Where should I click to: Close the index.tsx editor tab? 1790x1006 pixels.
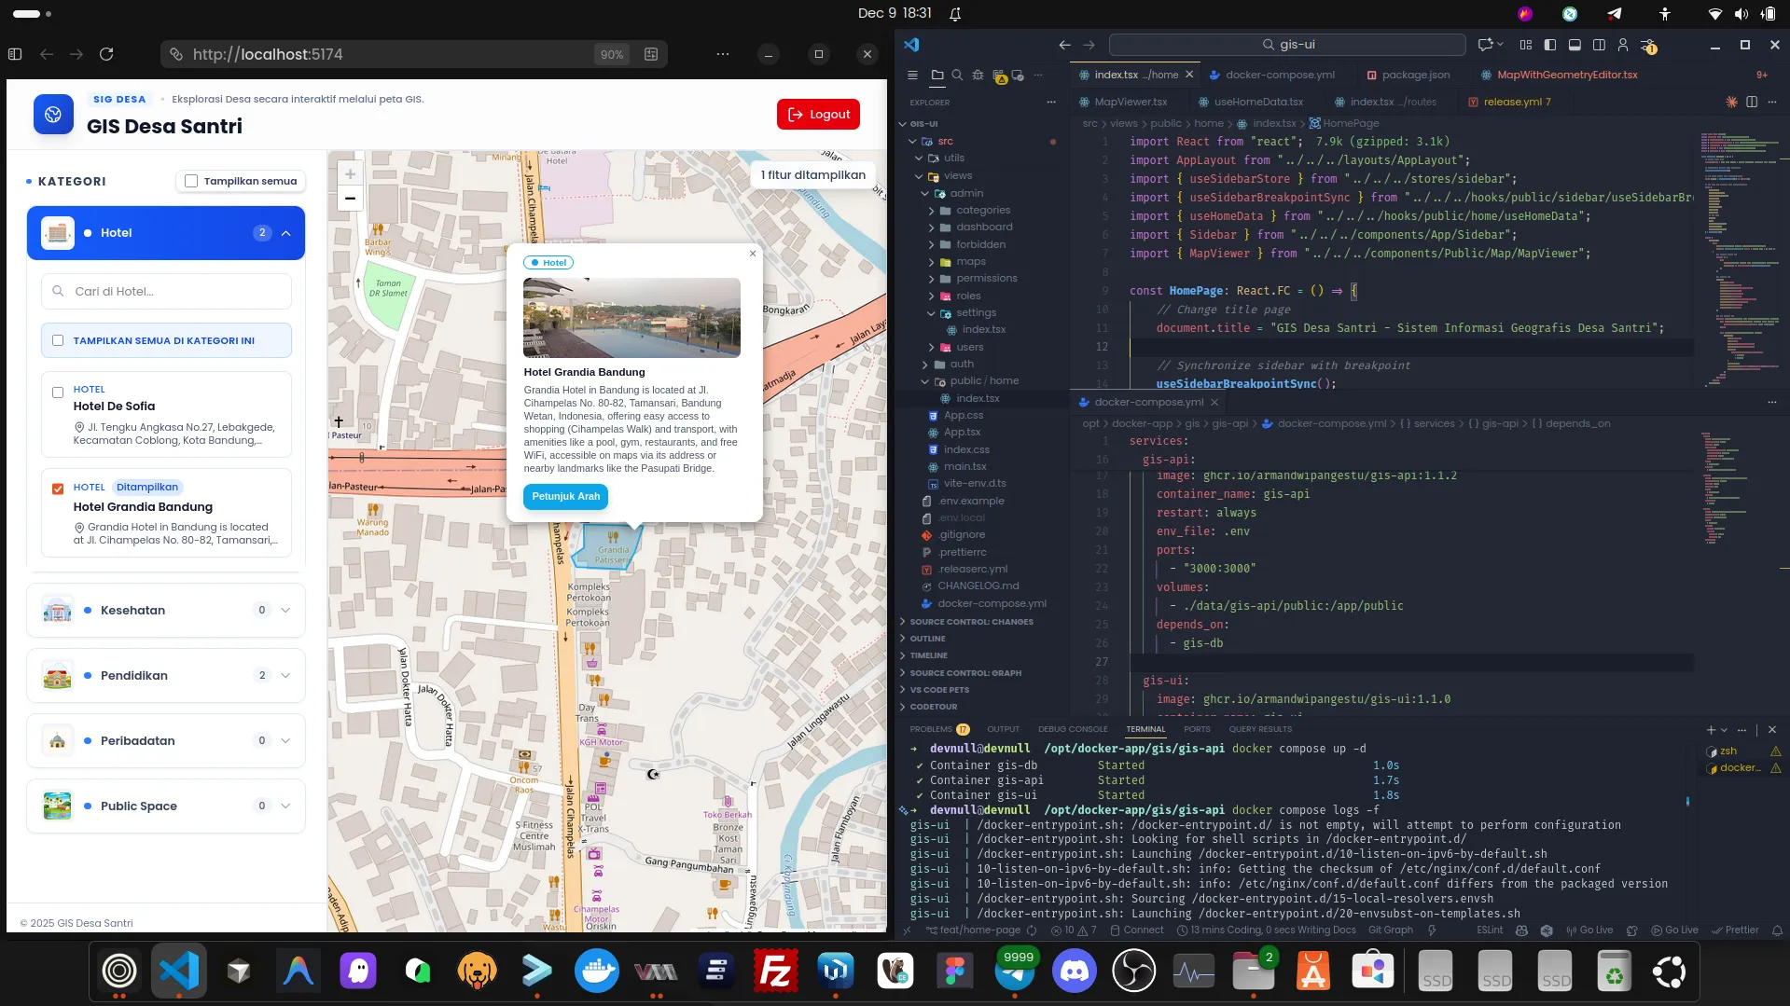pos(1189,75)
